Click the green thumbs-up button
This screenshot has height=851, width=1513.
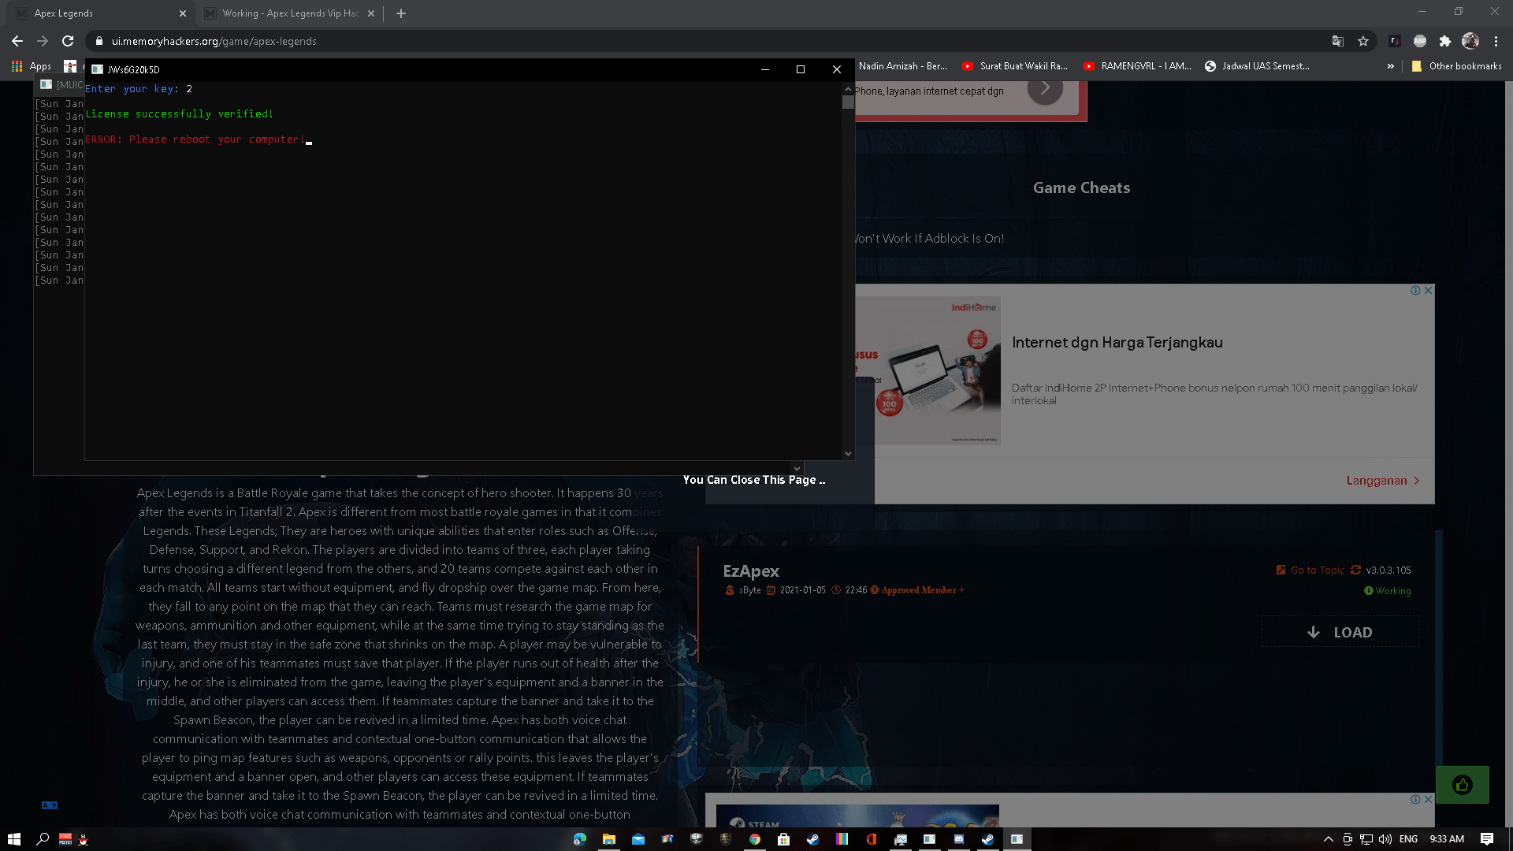pos(1463,785)
